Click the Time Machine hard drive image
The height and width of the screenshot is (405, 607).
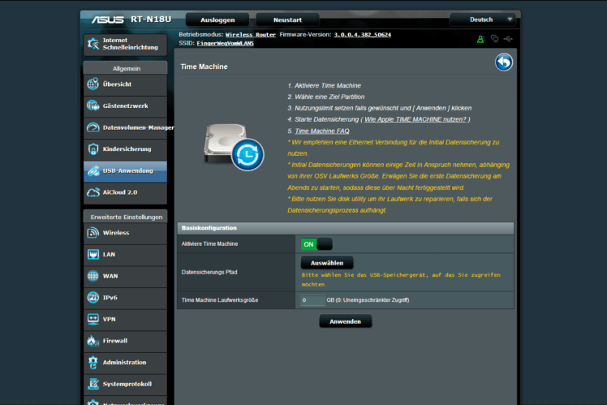(234, 147)
